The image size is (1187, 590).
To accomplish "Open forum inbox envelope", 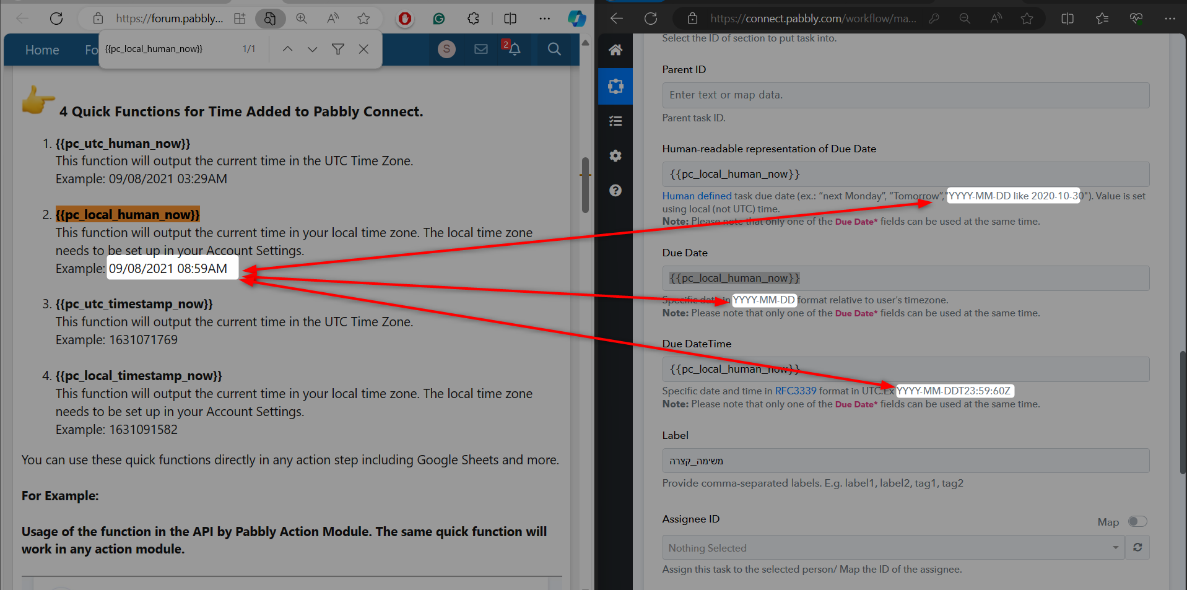I will (x=481, y=49).
